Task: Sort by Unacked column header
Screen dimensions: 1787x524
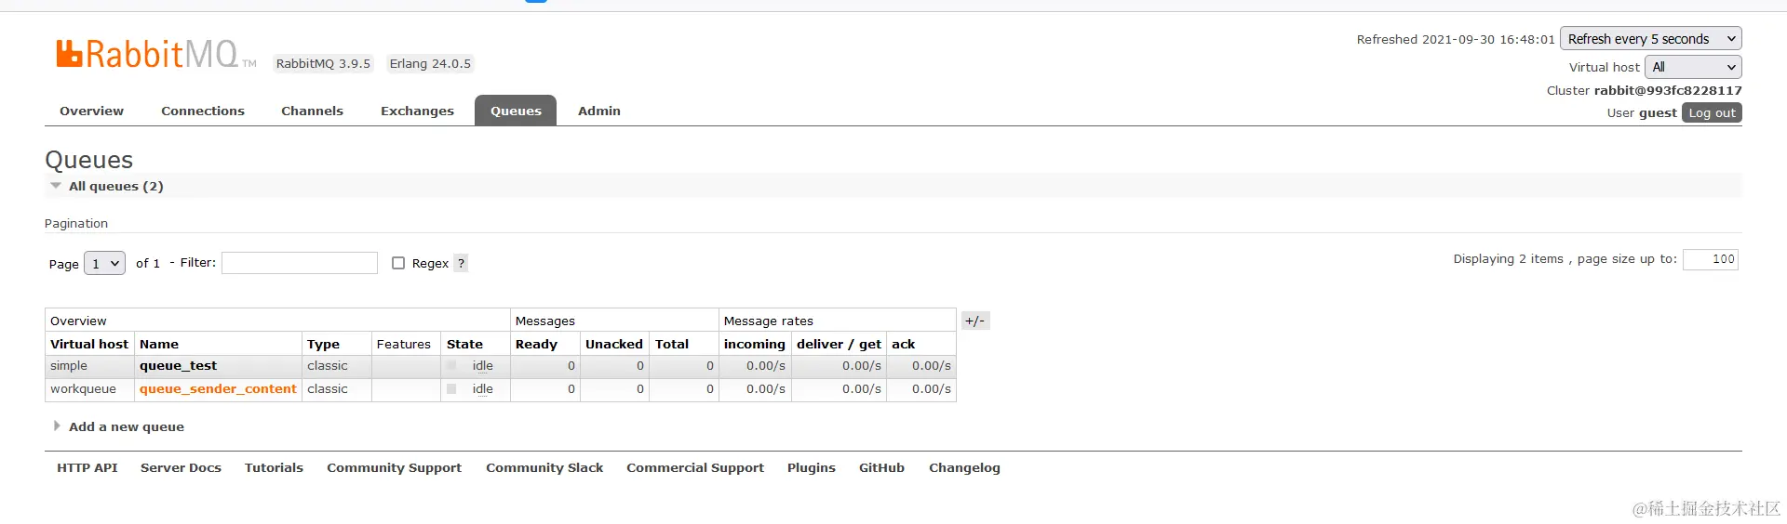Action: tap(614, 344)
